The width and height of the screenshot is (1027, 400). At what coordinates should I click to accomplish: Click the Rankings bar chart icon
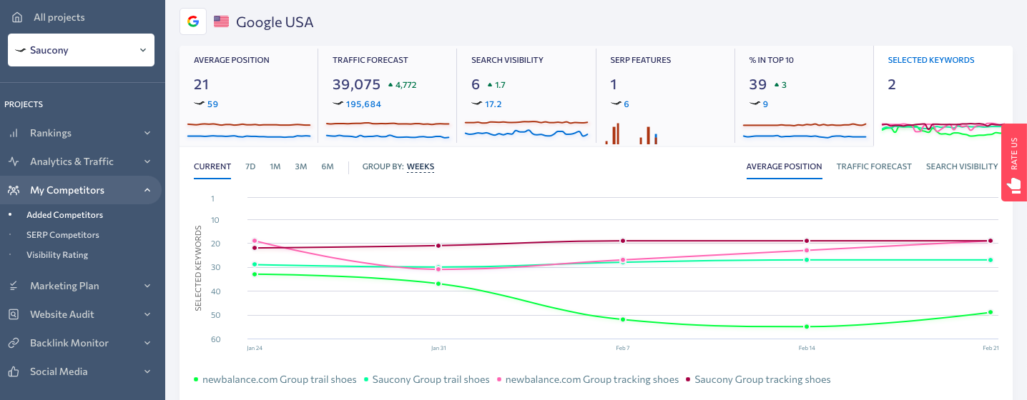click(x=14, y=133)
